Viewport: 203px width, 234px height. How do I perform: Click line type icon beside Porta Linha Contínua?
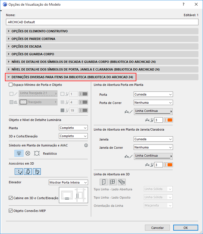129,112
